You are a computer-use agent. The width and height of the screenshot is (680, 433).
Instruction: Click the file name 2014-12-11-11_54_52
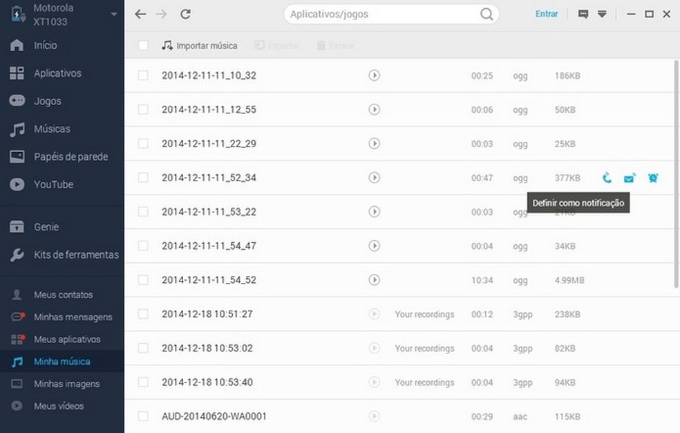(209, 280)
